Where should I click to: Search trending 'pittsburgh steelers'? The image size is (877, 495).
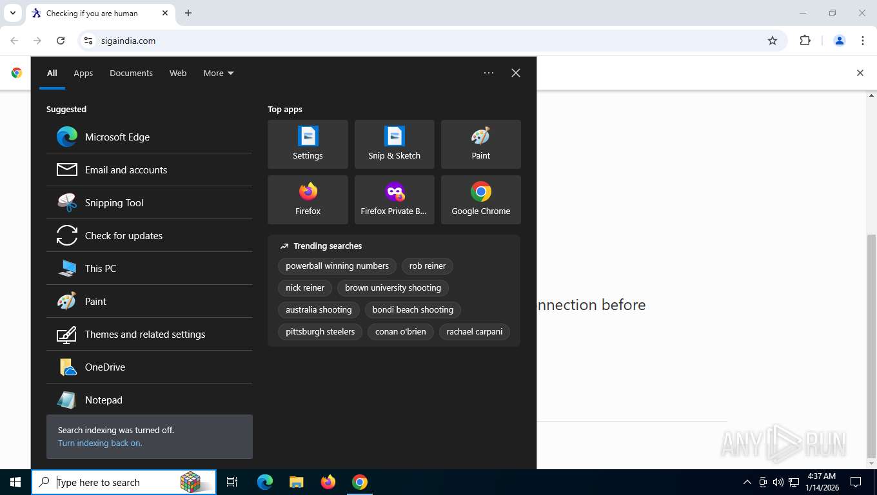pyautogui.click(x=320, y=332)
